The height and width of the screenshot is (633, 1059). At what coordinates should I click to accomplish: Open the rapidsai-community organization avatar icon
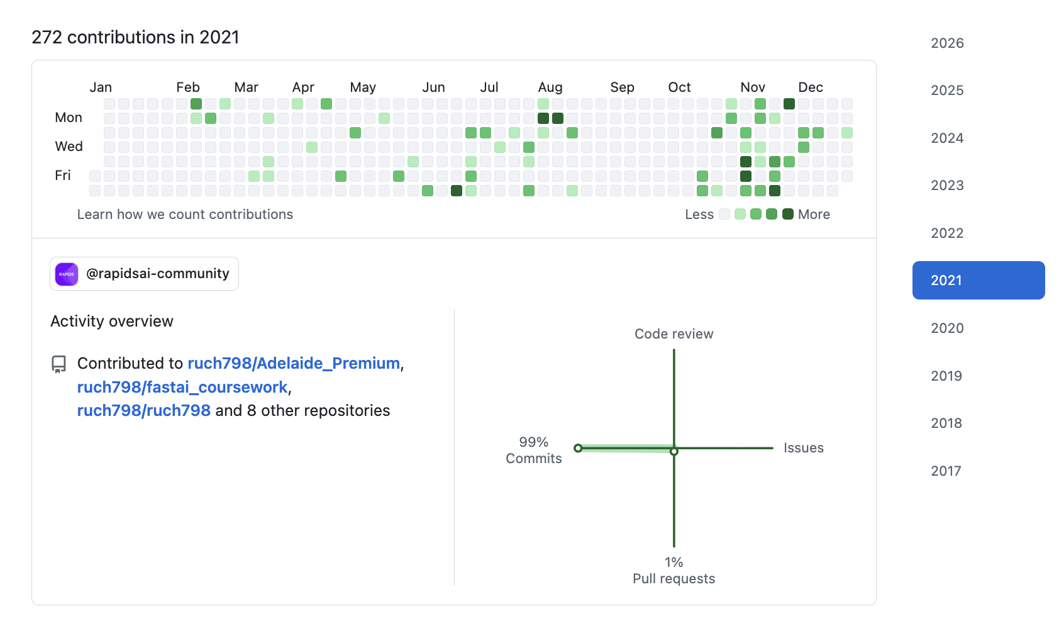point(67,274)
